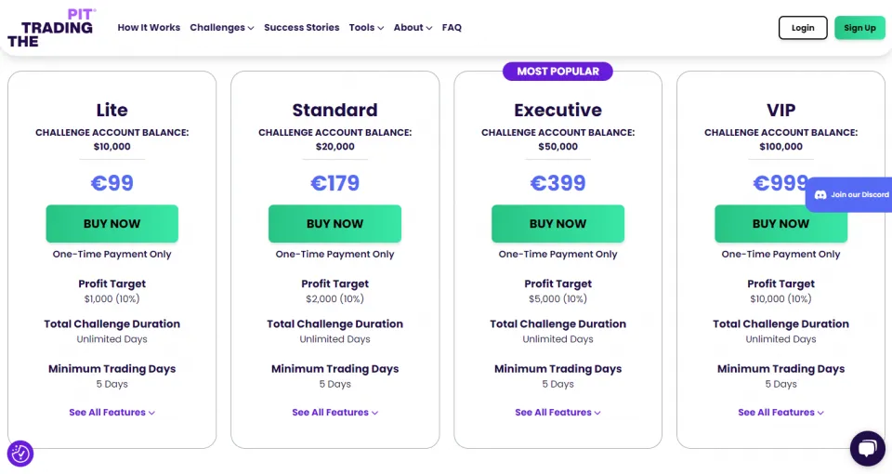Go to How It Works page

(x=149, y=28)
